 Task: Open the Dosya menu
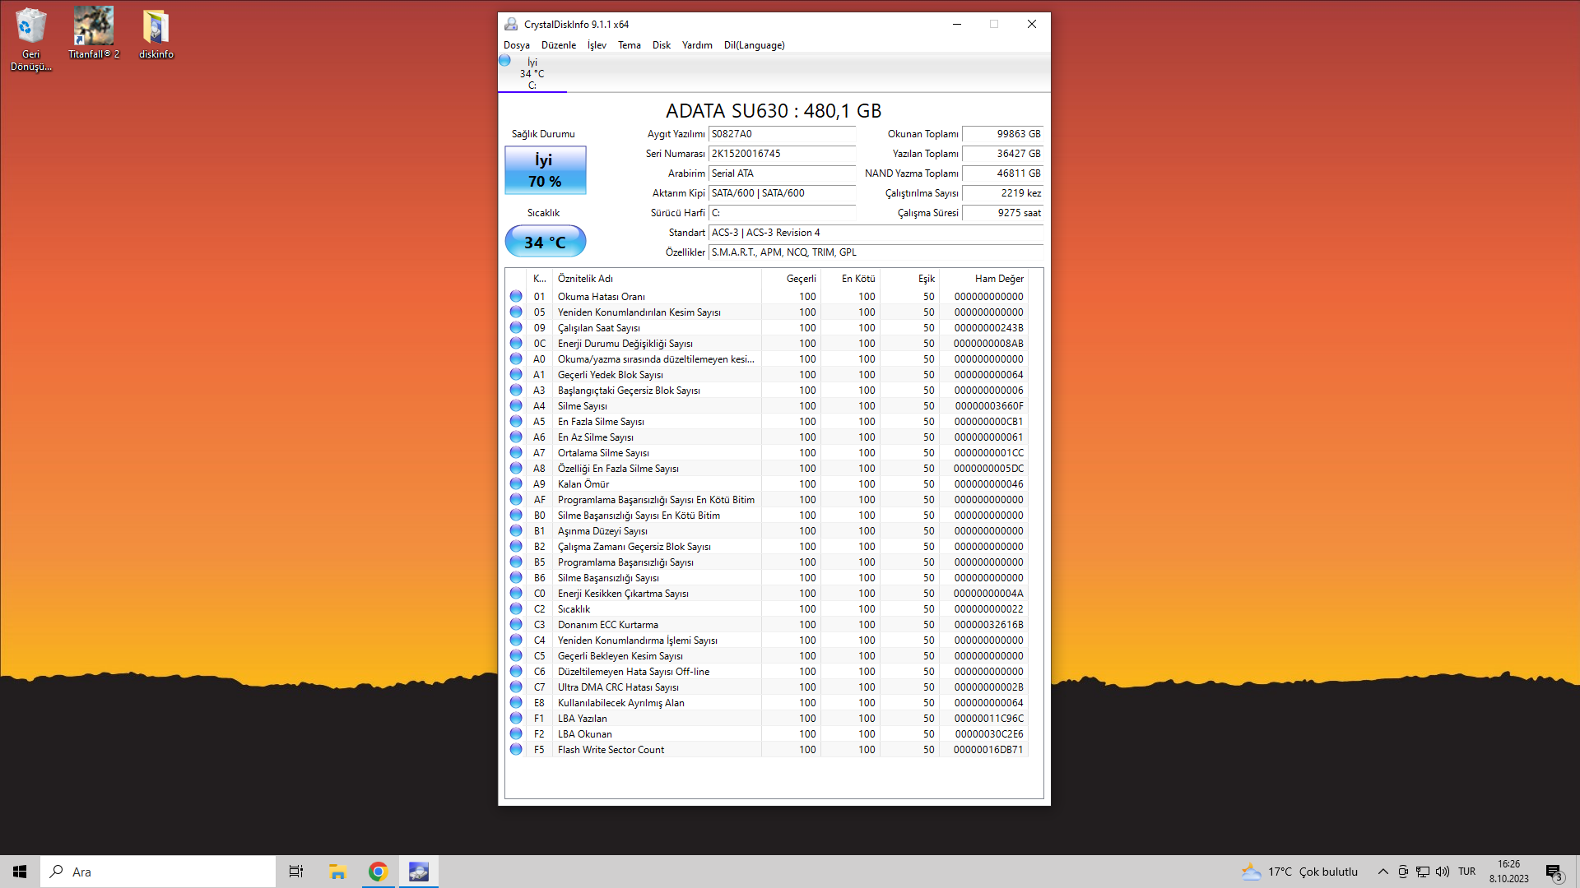click(x=516, y=45)
